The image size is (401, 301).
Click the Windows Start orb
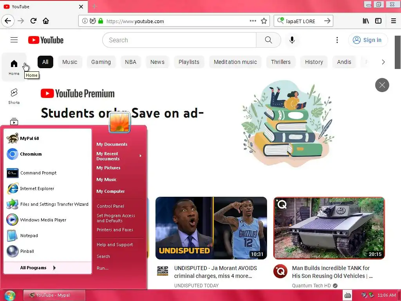coord(9,296)
